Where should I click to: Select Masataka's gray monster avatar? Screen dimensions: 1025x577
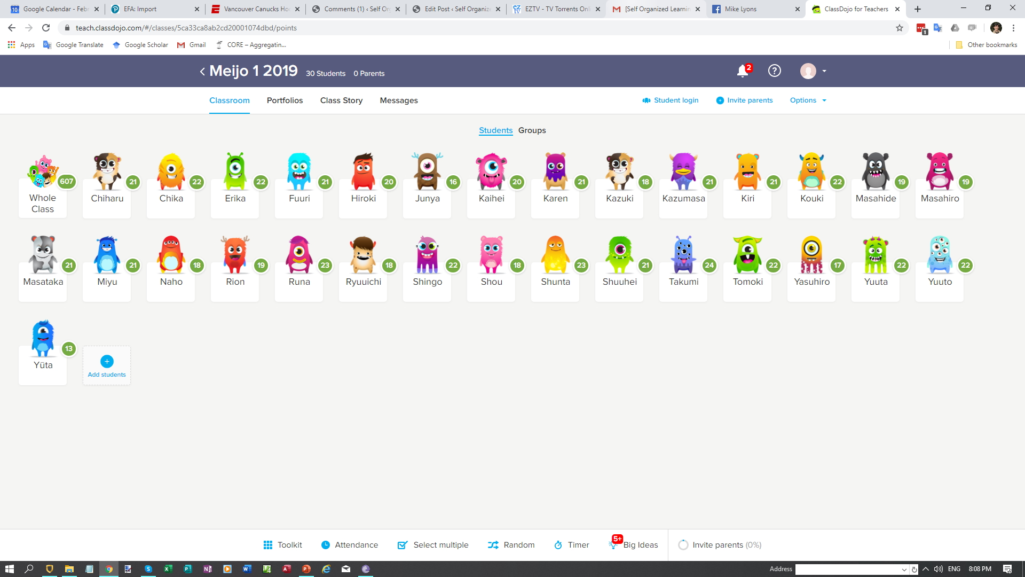tap(43, 255)
